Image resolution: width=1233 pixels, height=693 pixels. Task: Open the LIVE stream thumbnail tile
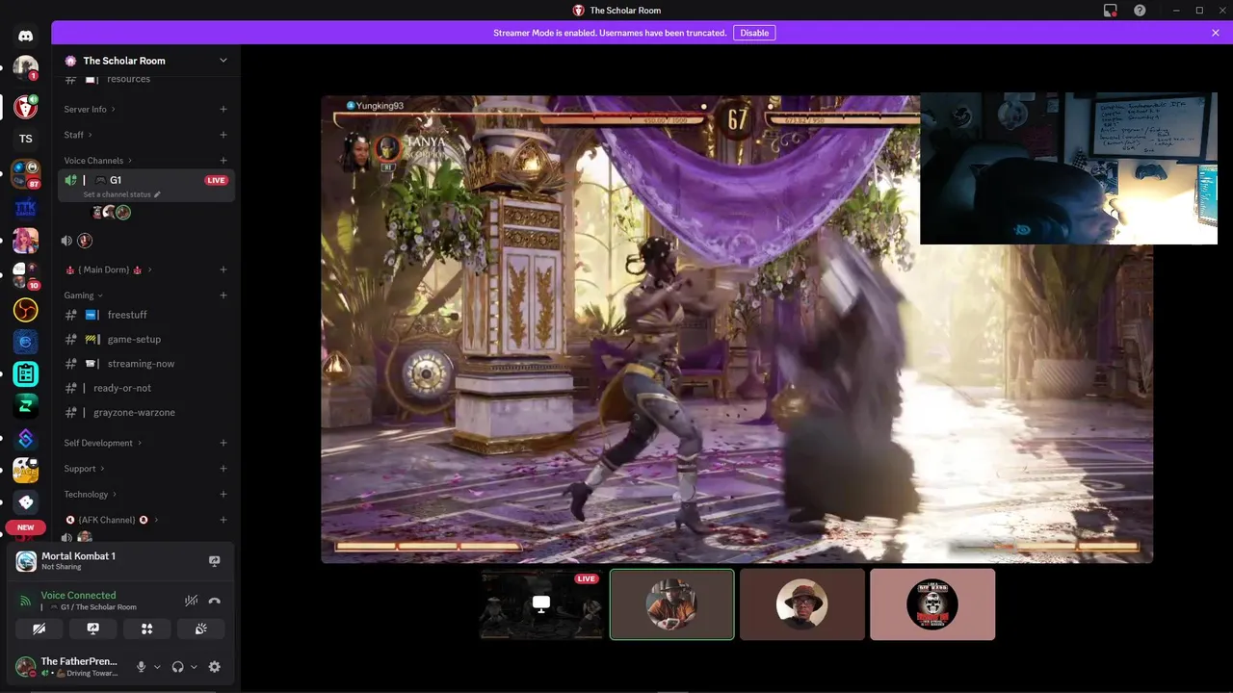[x=541, y=604]
